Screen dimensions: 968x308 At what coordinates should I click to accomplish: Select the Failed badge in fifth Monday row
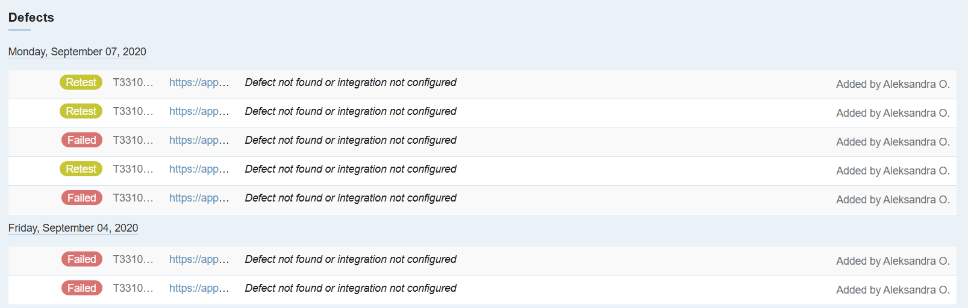[81, 198]
